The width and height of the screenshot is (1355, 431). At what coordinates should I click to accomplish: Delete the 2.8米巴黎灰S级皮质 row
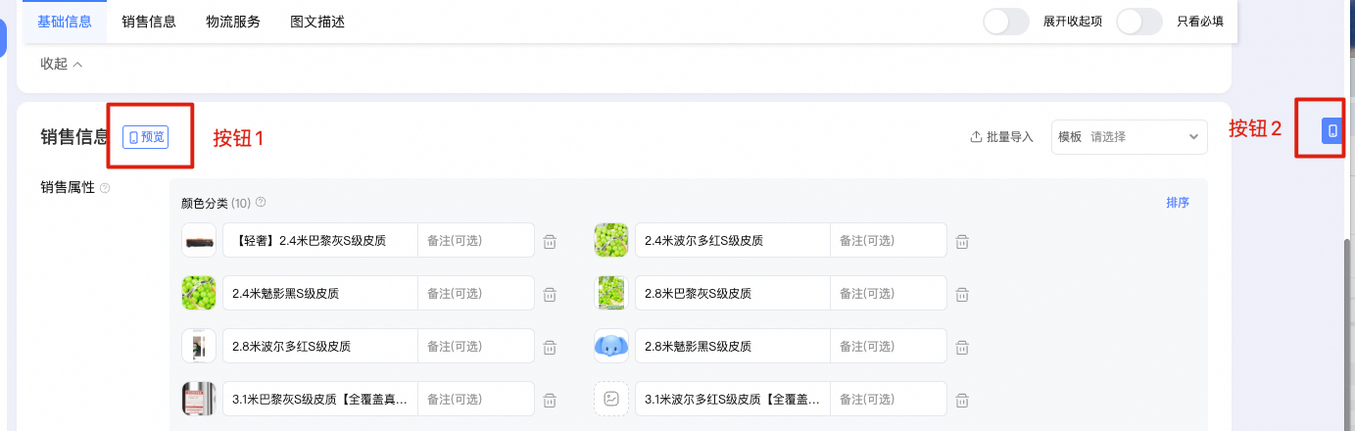click(963, 294)
